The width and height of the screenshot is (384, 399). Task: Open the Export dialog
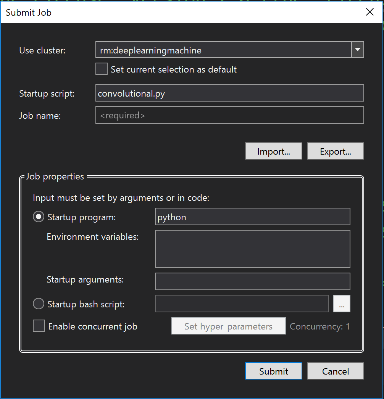click(x=335, y=150)
